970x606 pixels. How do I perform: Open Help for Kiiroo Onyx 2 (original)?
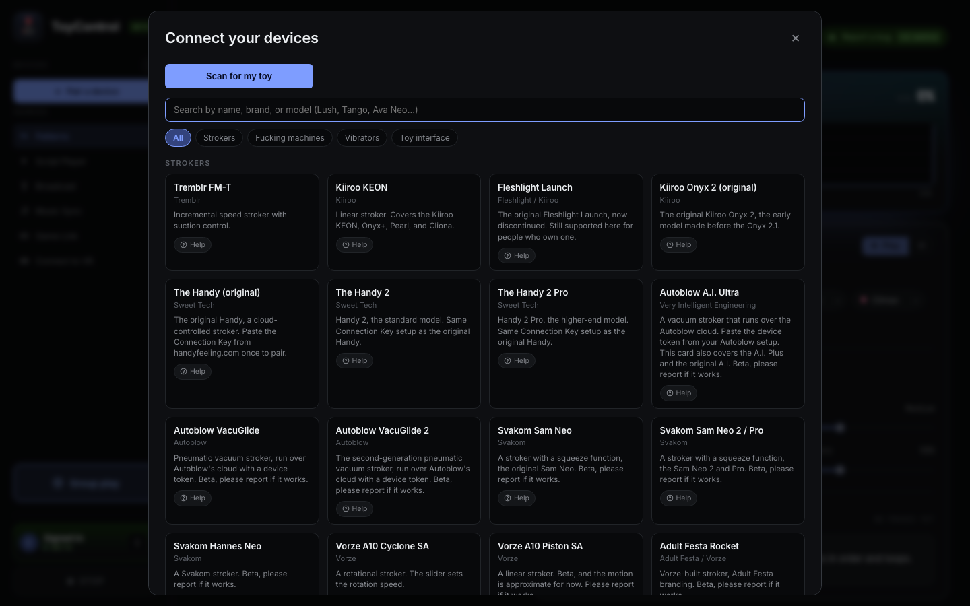pos(679,245)
